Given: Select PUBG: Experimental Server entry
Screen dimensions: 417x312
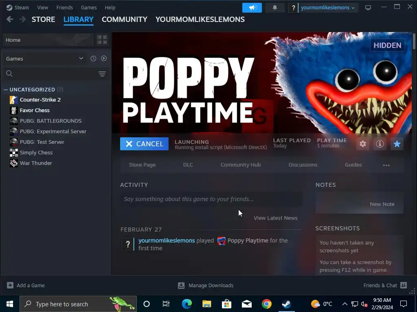Looking at the screenshot, I should pyautogui.click(x=53, y=132).
